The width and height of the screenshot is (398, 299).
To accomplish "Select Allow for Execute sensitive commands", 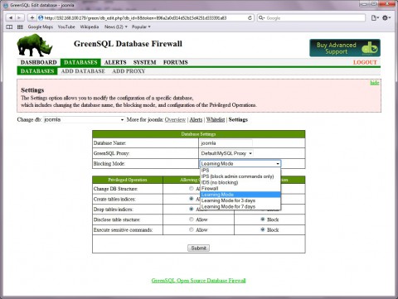I will pyautogui.click(x=192, y=229).
